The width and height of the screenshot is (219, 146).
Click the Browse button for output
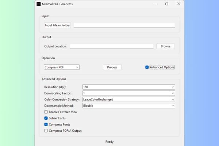[165, 46]
